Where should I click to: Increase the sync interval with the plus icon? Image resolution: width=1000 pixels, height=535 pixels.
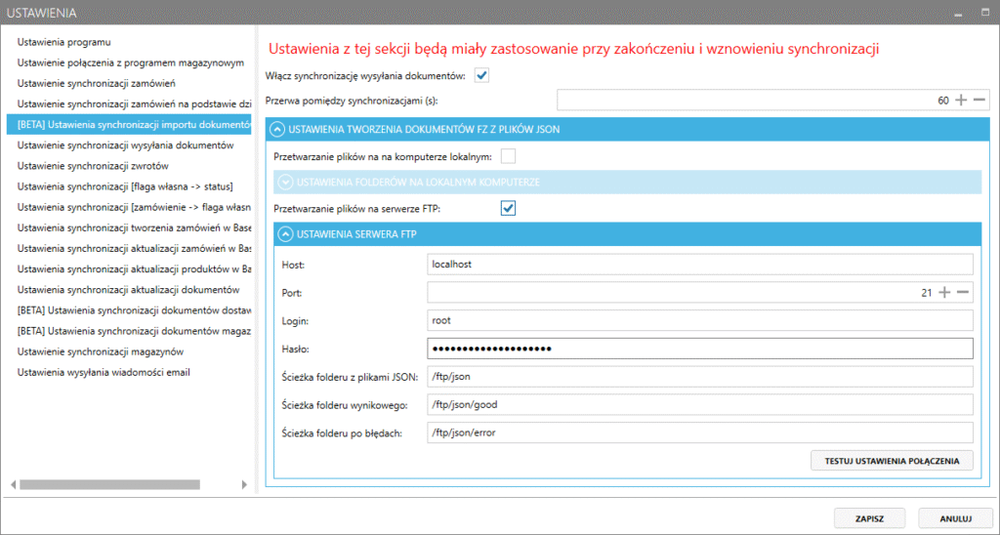pyautogui.click(x=961, y=101)
